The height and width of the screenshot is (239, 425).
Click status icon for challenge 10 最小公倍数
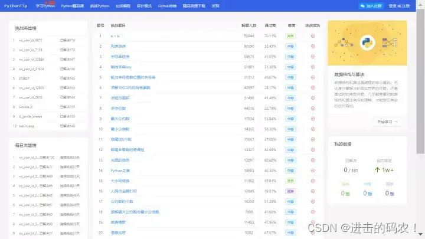[x=313, y=129]
